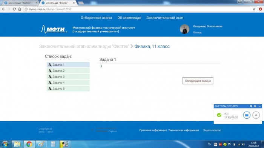The height and width of the screenshot is (148, 264).
Task: Select Задача 2 in task list
Action: pyautogui.click(x=68, y=71)
